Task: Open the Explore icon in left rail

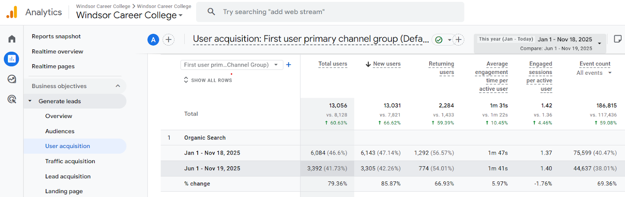Action: 12,79
